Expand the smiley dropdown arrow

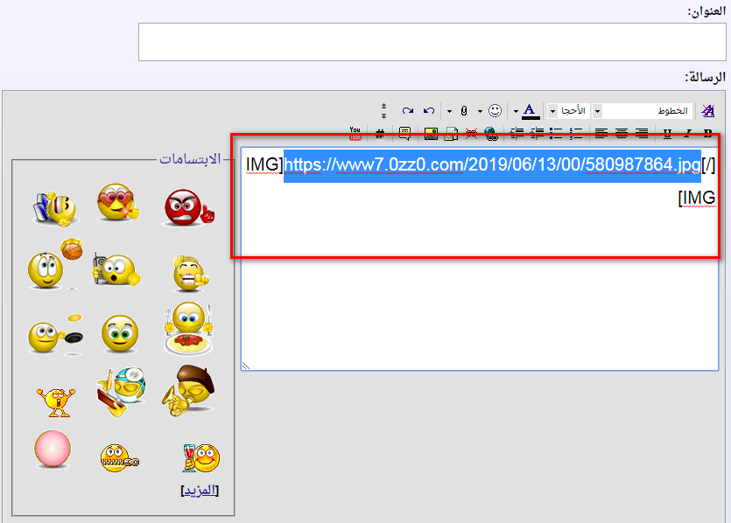(x=480, y=111)
